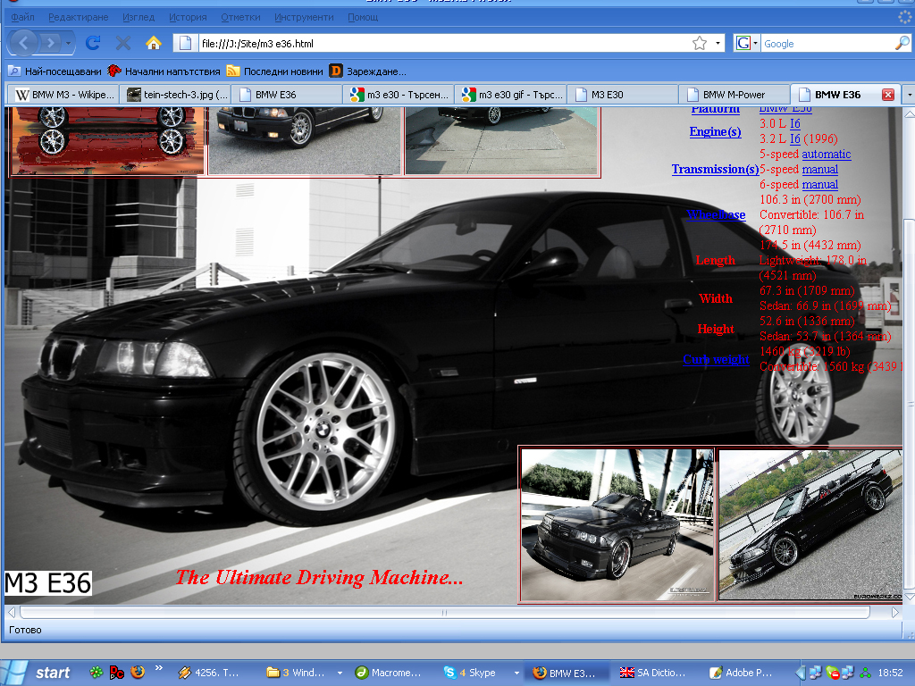
Task: Click the red mirrored M3 thumbnail
Action: 108,140
